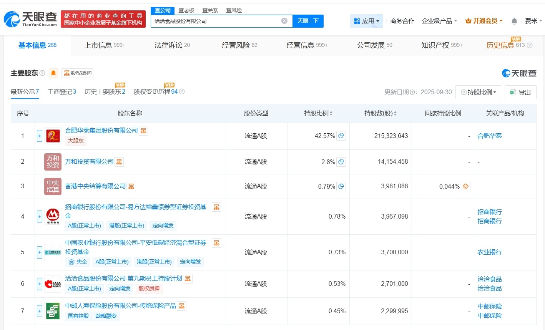Click the notification bell icon in top bar

514,21
